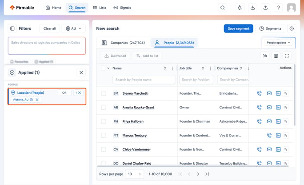Open notifications bell

pos(240,8)
